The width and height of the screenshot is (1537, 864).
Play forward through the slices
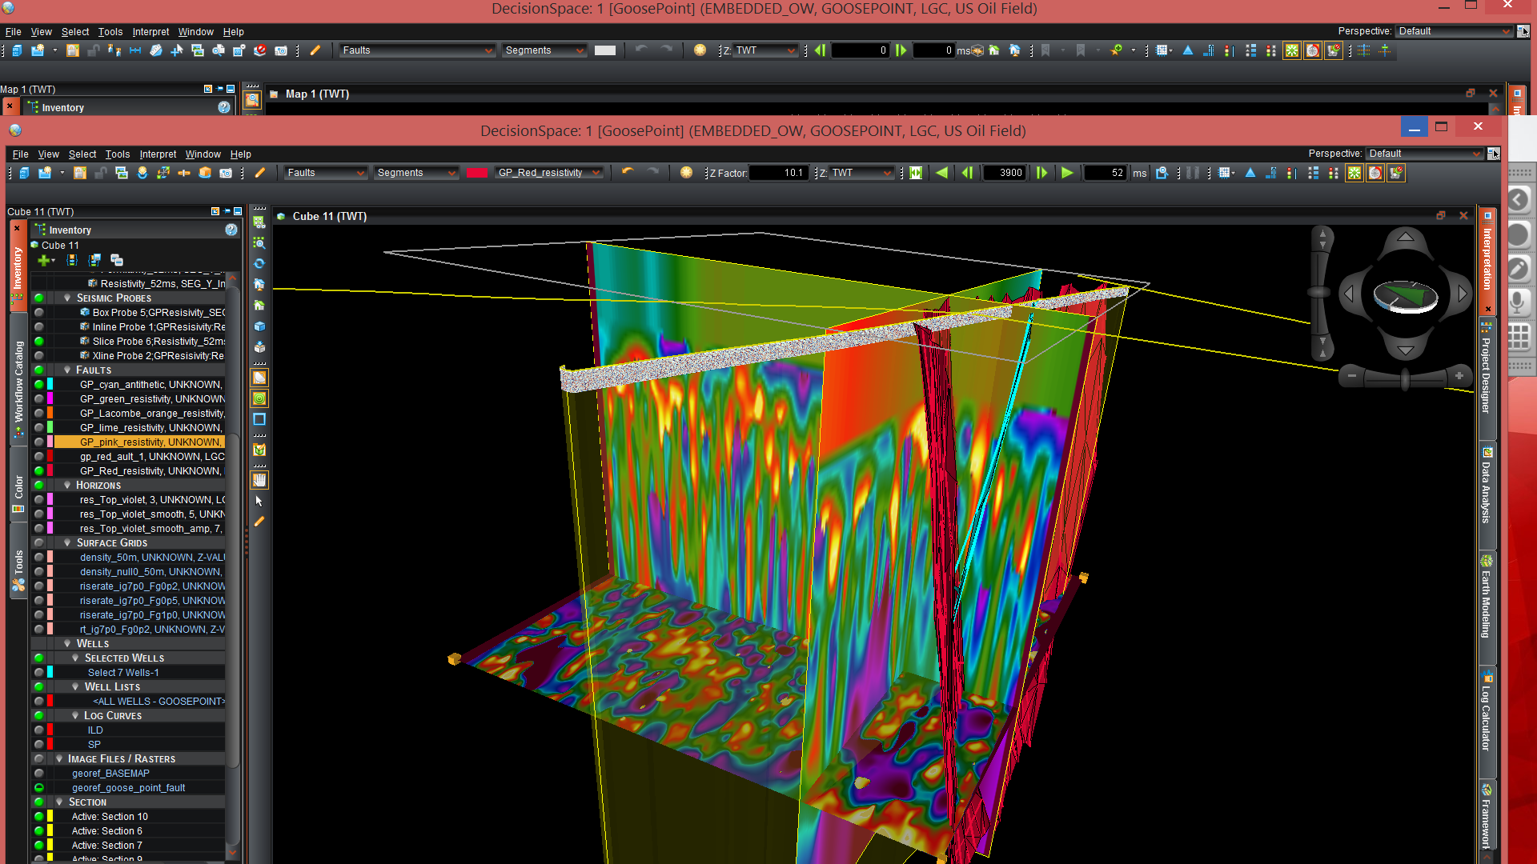(x=1067, y=173)
